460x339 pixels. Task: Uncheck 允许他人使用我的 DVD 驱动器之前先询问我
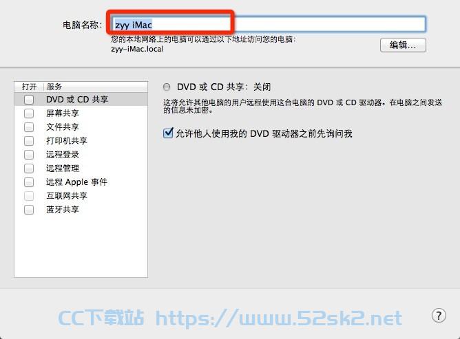168,133
